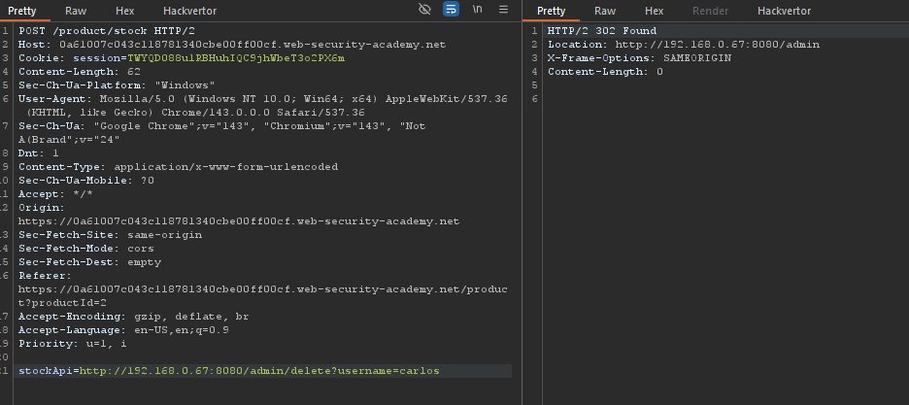Click the Sec-Fetch-Dest: empty header
909x405 pixels.
click(90, 262)
